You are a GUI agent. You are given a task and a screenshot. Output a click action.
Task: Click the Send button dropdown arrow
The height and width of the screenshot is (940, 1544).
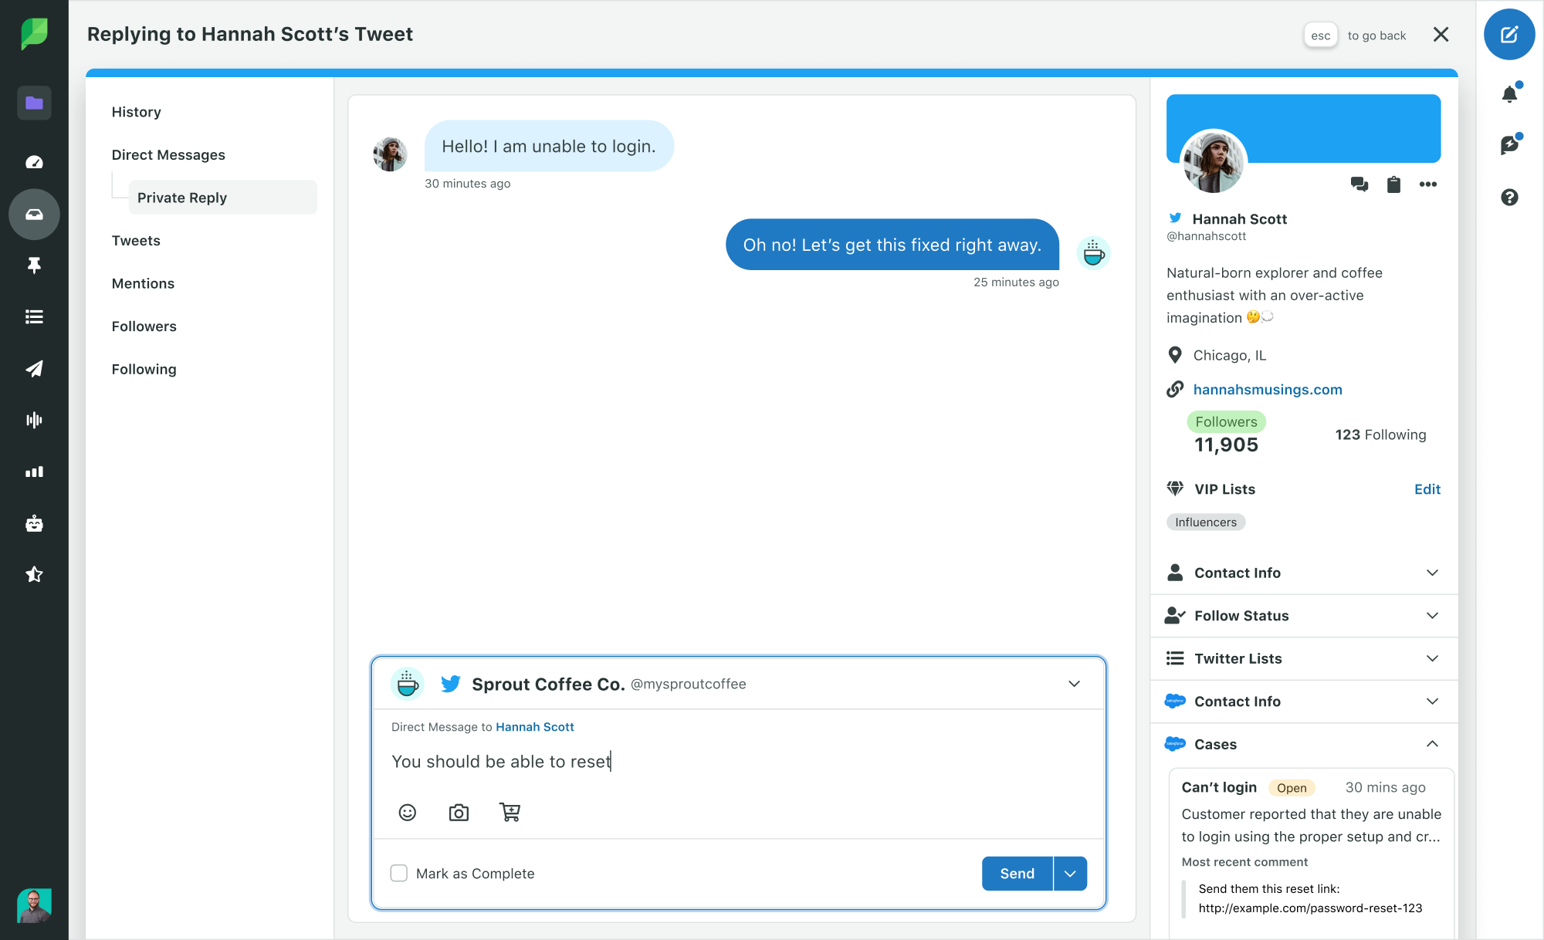[x=1068, y=873]
